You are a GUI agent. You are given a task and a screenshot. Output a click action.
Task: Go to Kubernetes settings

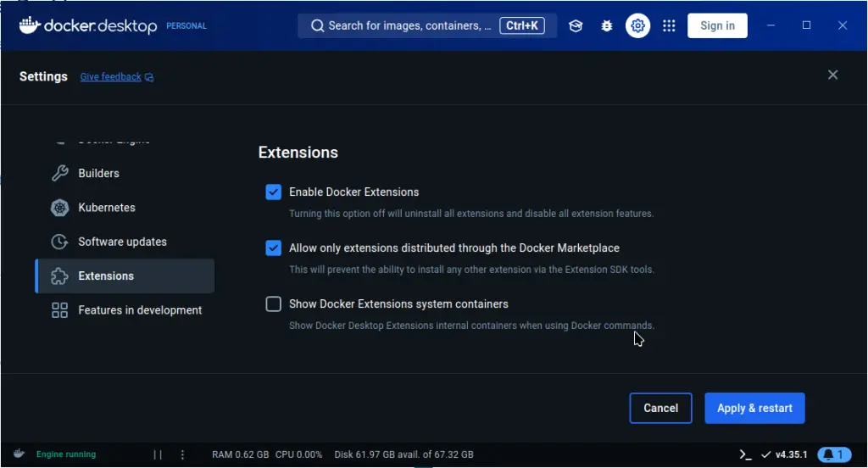106,208
